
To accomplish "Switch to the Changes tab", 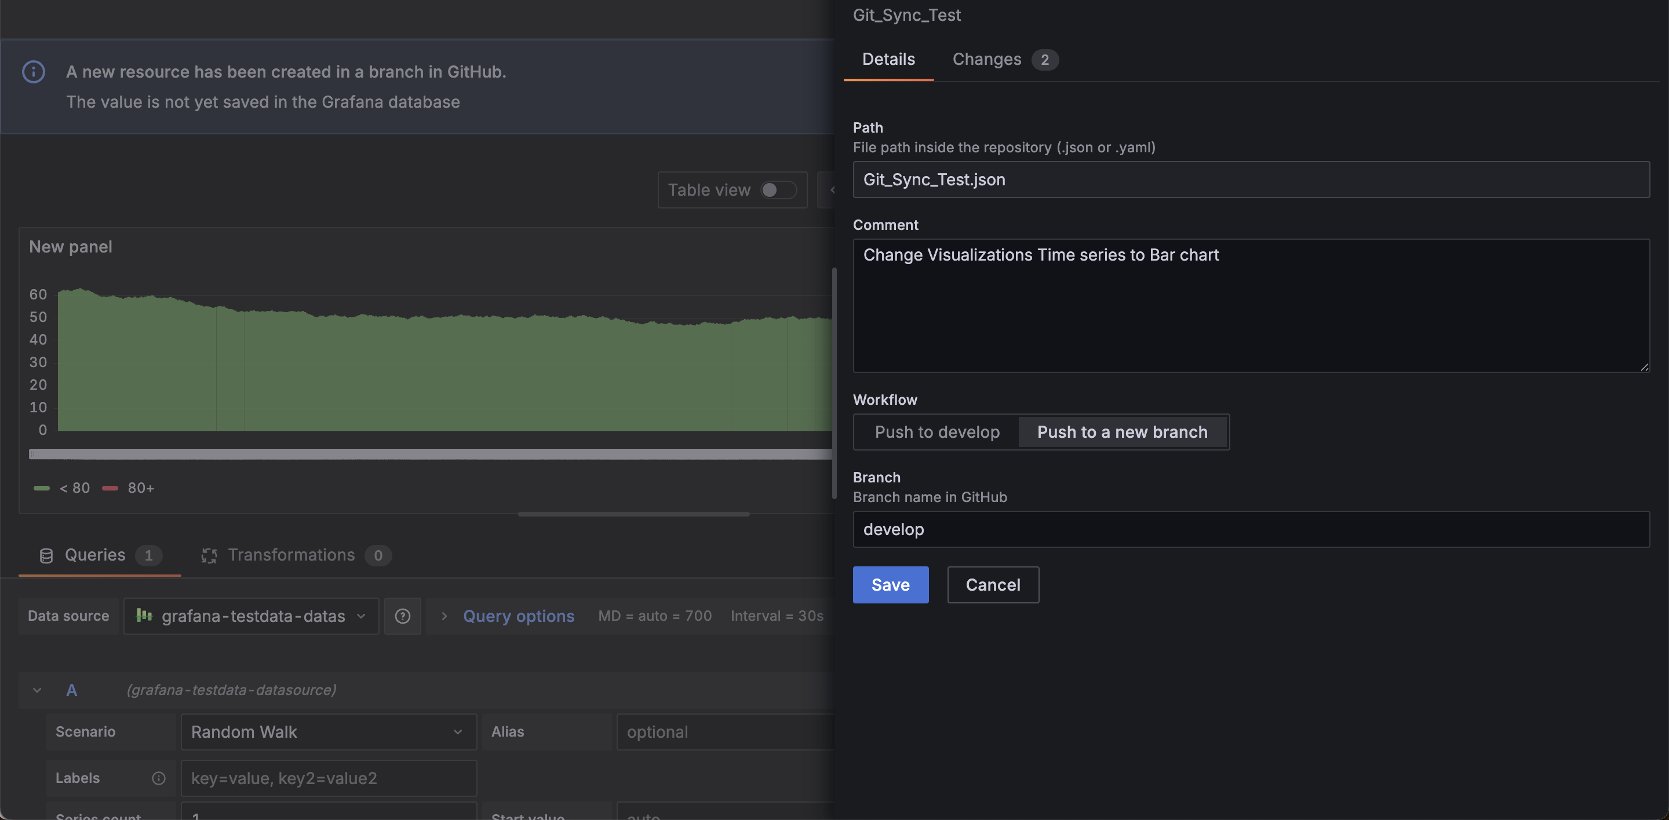I will click(1005, 60).
